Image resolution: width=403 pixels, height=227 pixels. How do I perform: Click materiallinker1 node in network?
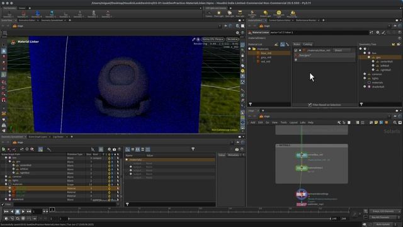302,168
